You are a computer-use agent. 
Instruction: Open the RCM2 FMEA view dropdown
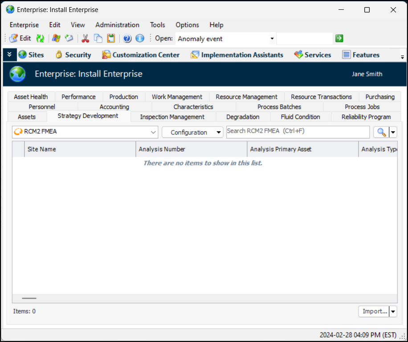click(153, 132)
